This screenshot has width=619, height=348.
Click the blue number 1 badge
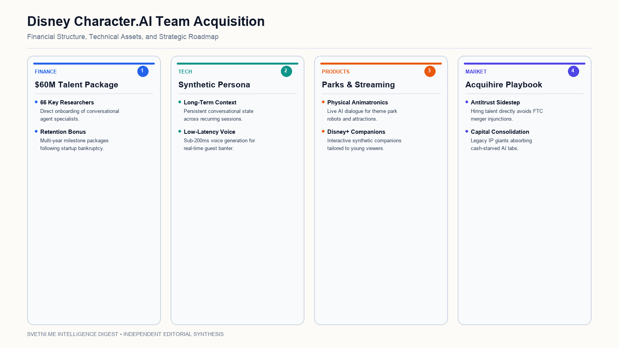click(143, 71)
